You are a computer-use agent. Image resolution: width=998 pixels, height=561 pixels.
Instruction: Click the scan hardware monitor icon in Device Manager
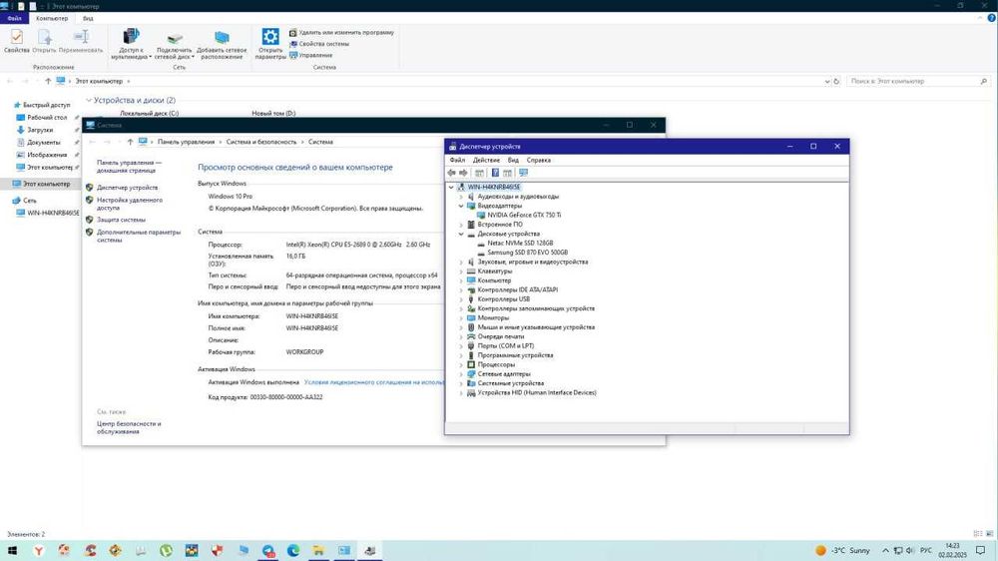coord(523,173)
